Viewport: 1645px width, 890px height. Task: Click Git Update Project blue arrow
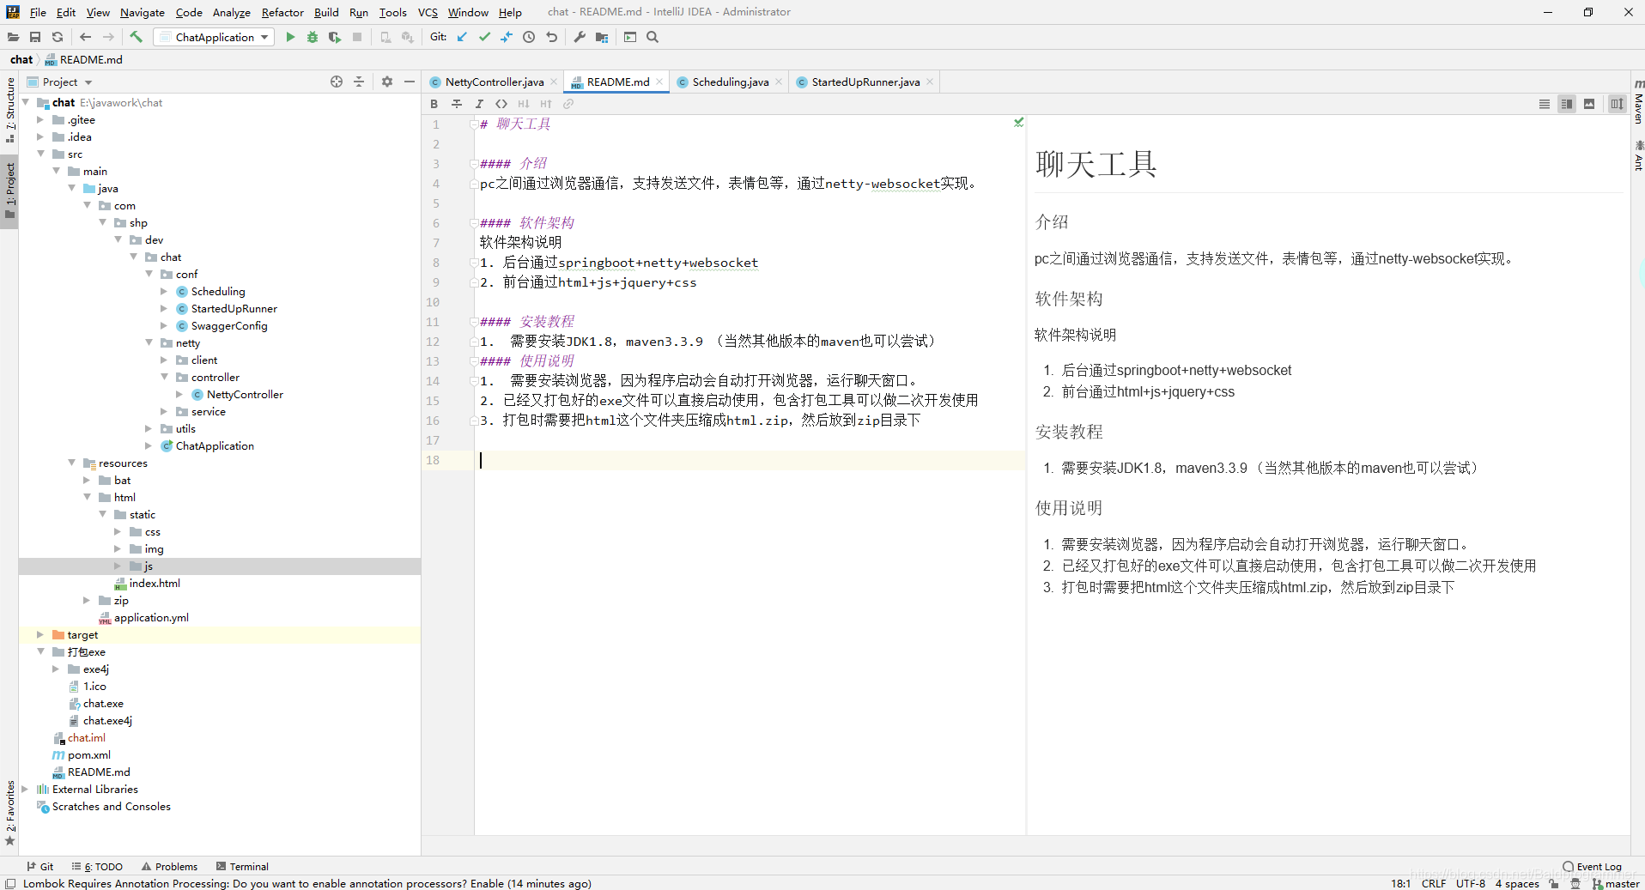462,37
